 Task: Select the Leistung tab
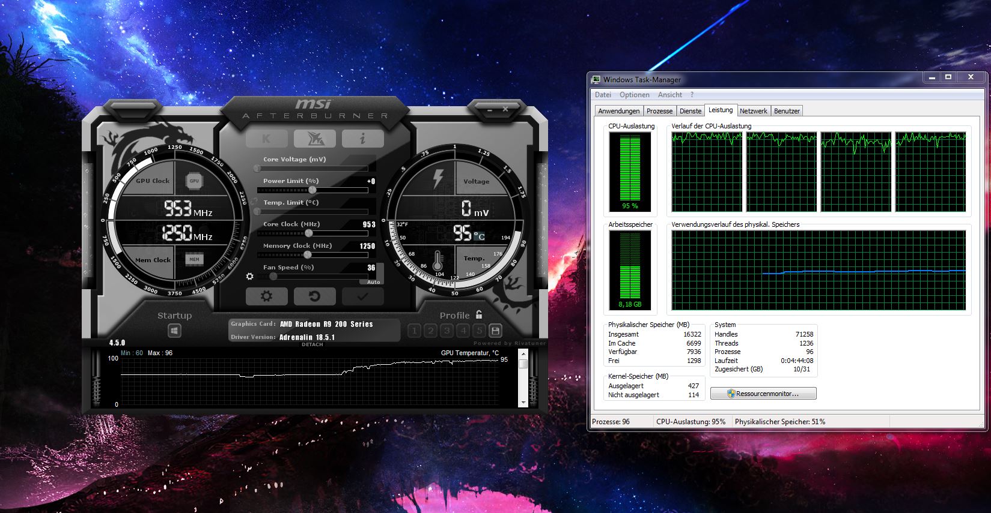[x=721, y=110]
